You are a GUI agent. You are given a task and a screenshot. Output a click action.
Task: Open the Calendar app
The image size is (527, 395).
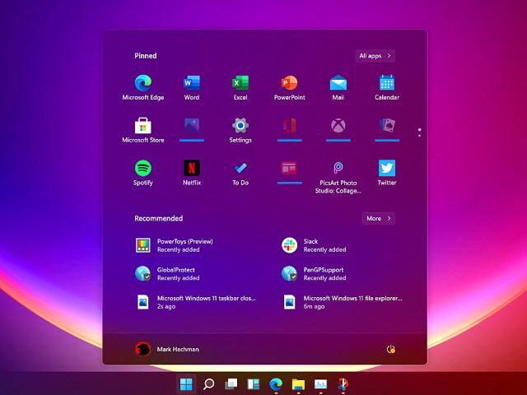pos(387,88)
